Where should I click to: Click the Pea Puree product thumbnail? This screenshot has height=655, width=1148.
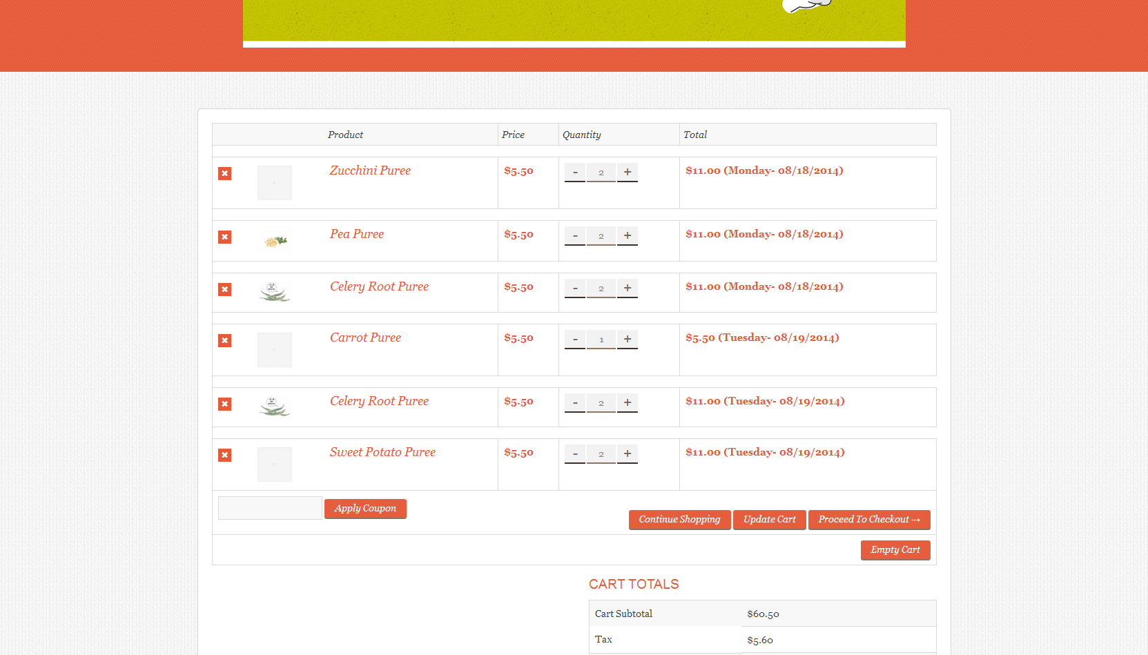tap(275, 241)
